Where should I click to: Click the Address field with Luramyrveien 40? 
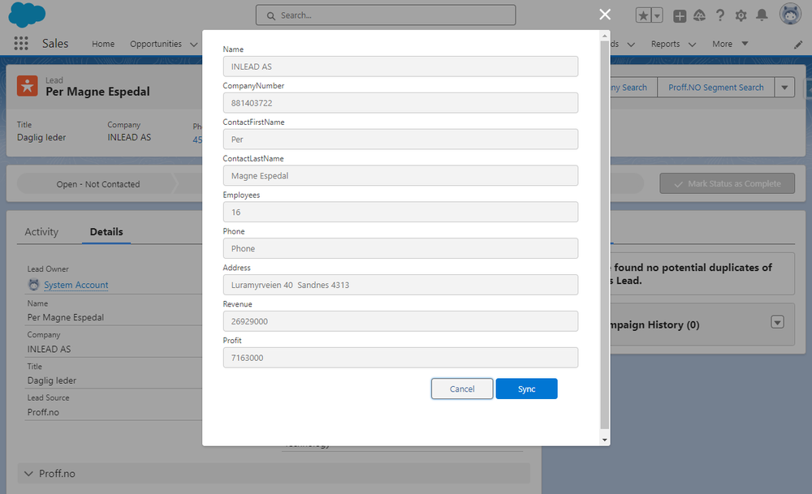tap(400, 285)
